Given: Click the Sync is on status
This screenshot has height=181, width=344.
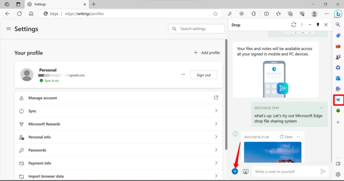Looking at the screenshot, I should pyautogui.click(x=49, y=80).
